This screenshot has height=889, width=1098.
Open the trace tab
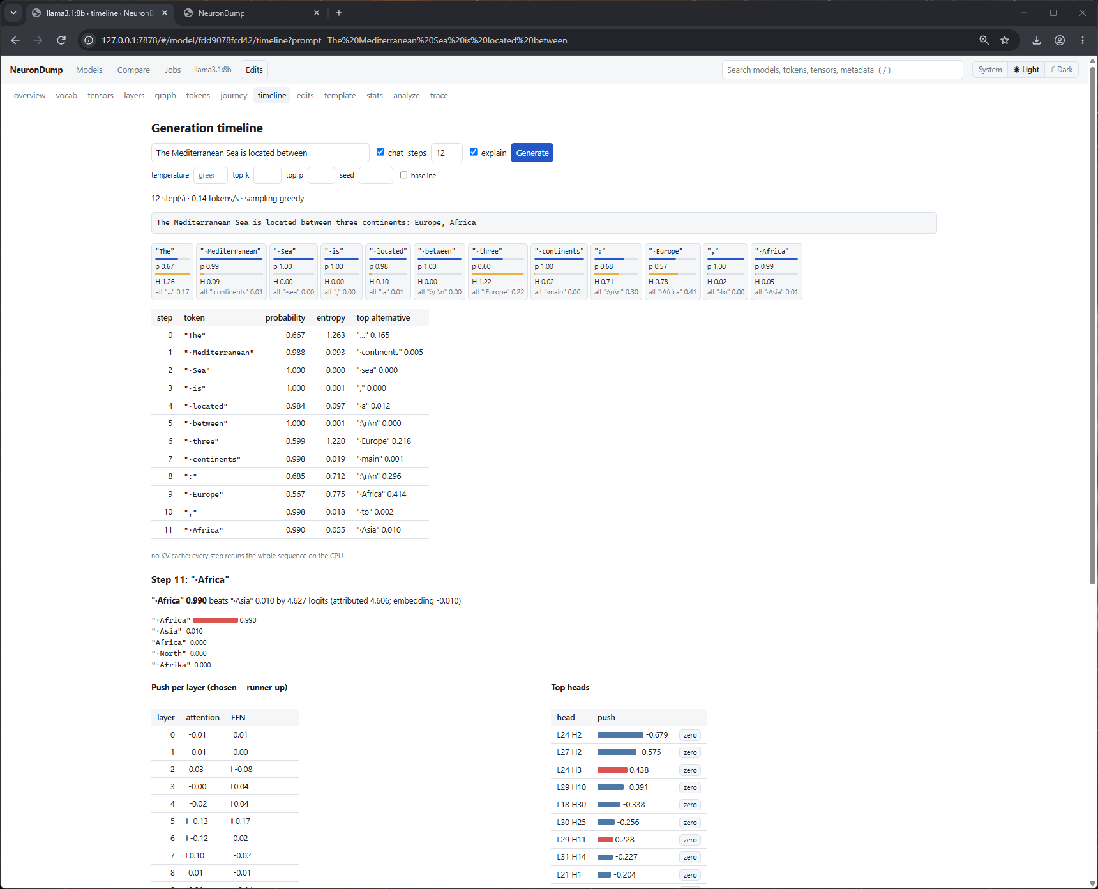click(x=439, y=95)
